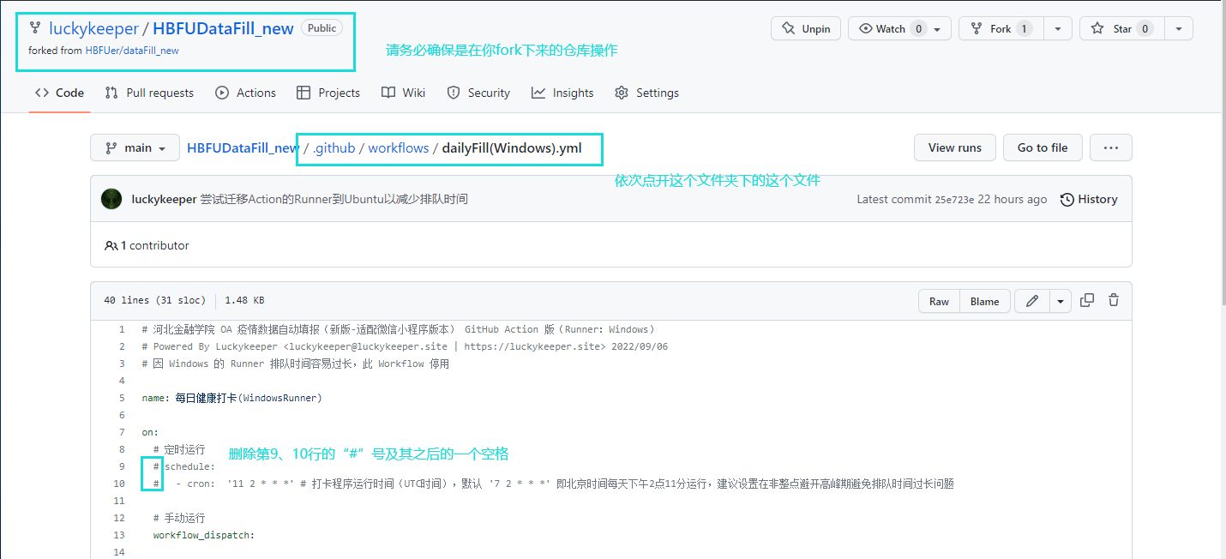Open the three-dots more options menu

click(1111, 147)
